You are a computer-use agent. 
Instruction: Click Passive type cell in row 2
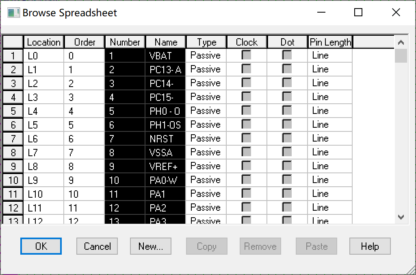point(206,69)
